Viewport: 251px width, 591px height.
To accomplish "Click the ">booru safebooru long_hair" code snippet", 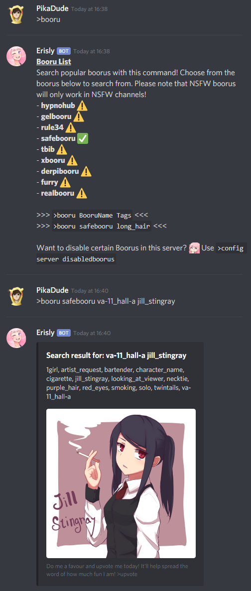I will (102, 227).
